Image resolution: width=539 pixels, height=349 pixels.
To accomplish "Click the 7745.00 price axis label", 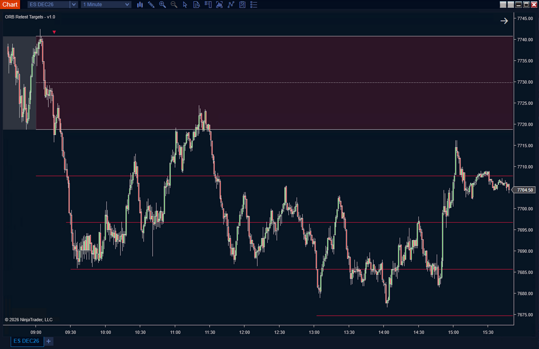I will [x=525, y=18].
